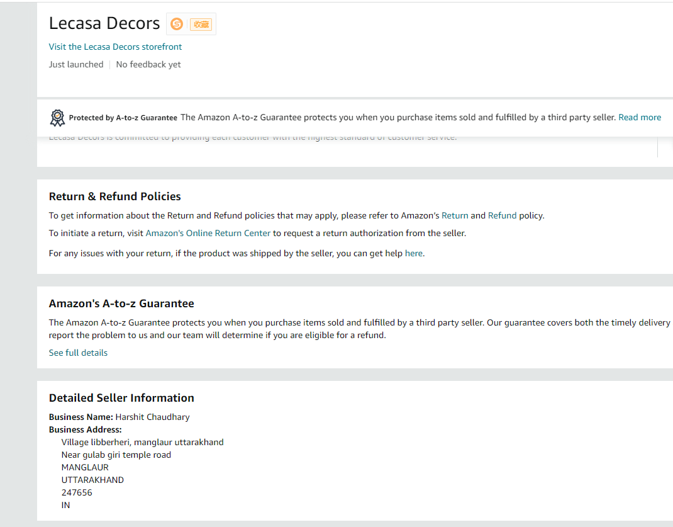Visit Amazon's Online Return Center
The image size is (673, 527).
point(208,233)
